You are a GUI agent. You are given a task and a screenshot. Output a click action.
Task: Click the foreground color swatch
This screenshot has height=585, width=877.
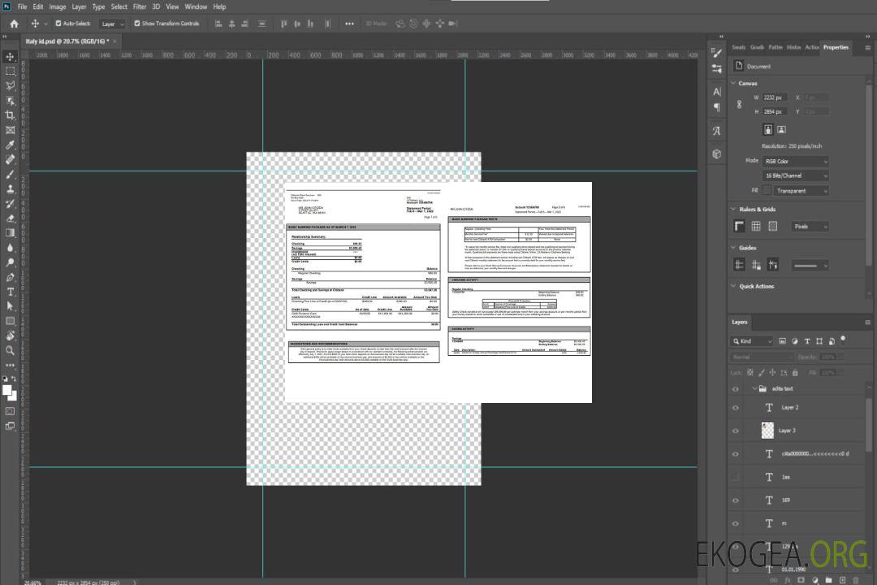click(7, 391)
